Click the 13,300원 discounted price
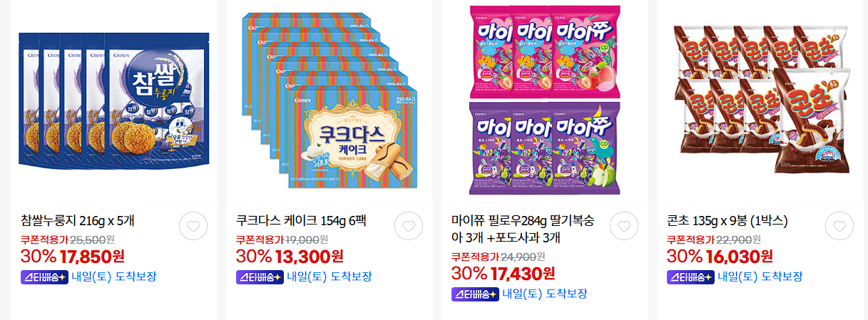The image size is (868, 320). (x=308, y=255)
